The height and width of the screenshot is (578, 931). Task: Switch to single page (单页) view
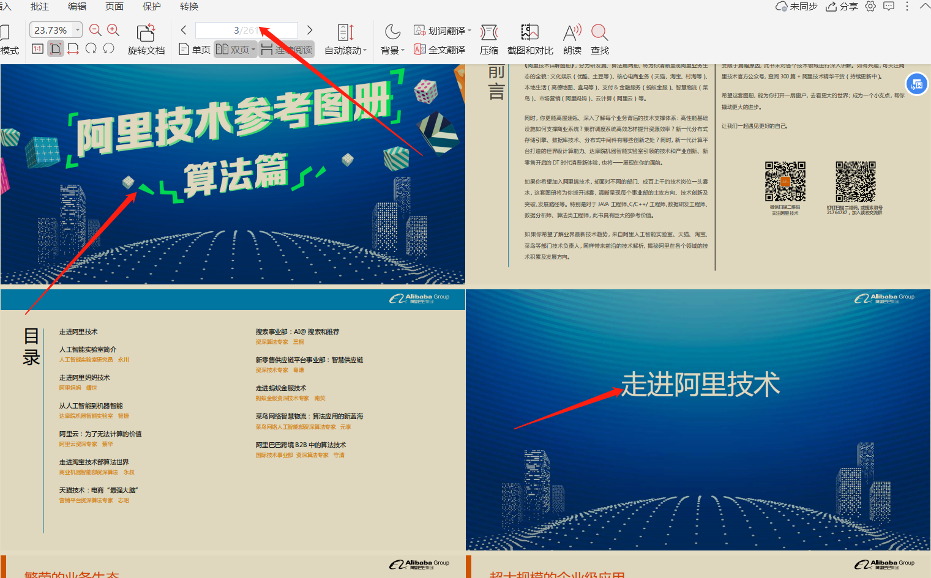(x=195, y=50)
